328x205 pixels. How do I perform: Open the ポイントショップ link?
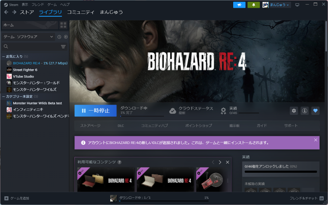tap(198, 126)
